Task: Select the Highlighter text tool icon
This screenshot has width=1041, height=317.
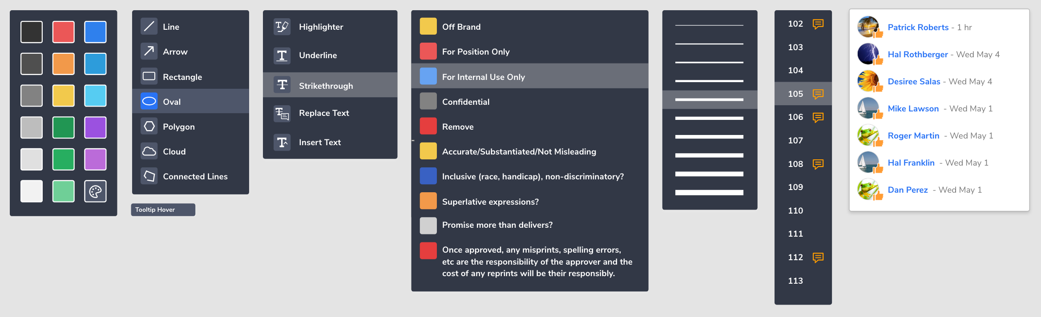Action: pos(282,27)
